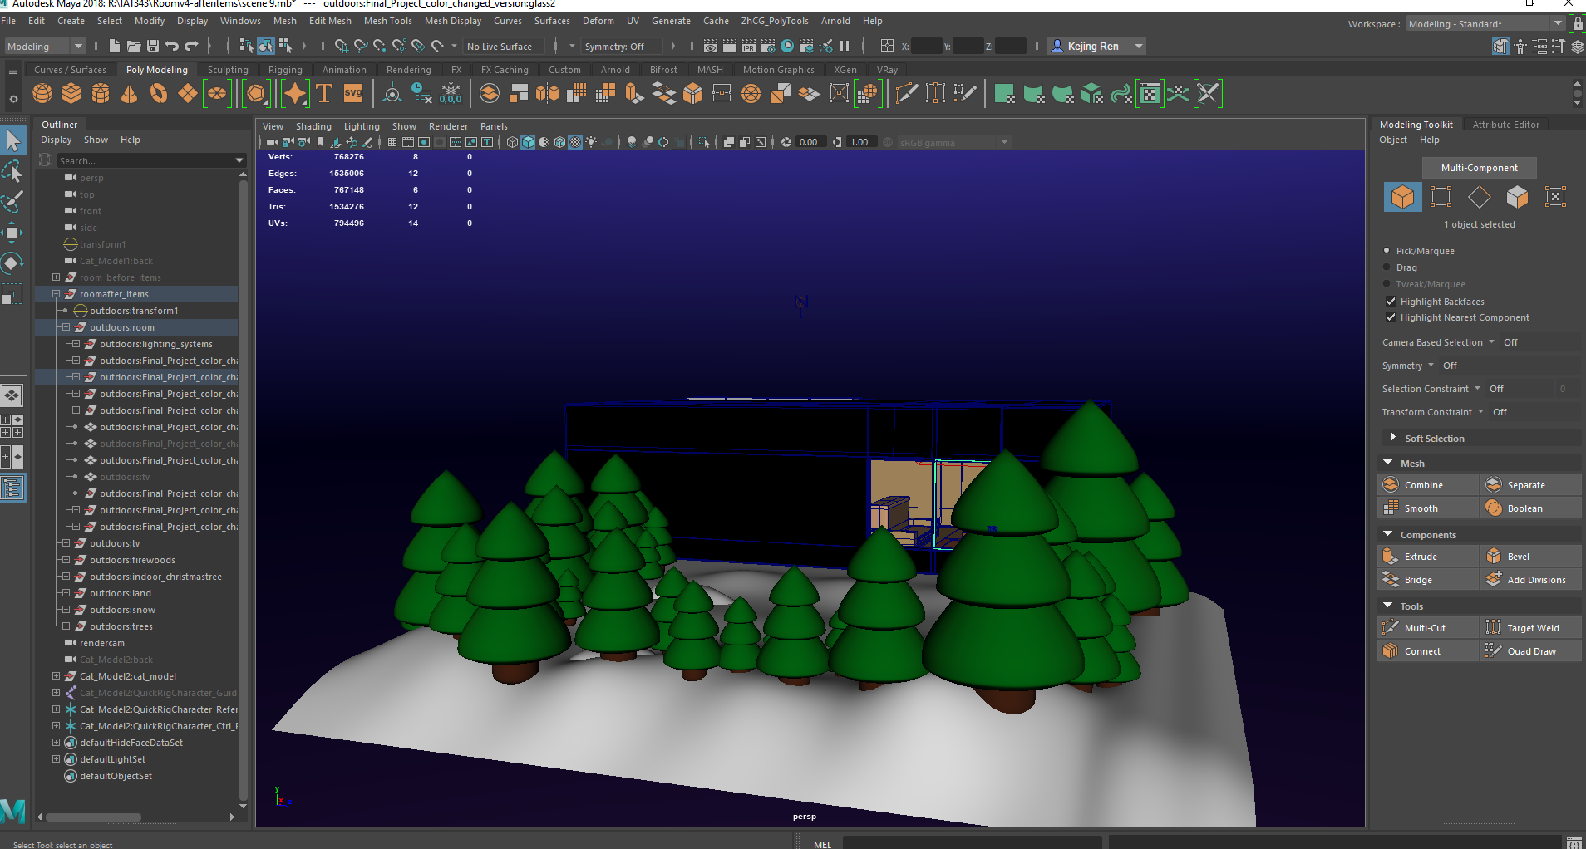
Task: Create a new scene with the page icon
Action: coord(115,46)
